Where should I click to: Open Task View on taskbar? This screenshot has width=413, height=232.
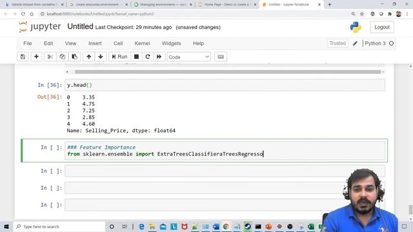(125, 226)
